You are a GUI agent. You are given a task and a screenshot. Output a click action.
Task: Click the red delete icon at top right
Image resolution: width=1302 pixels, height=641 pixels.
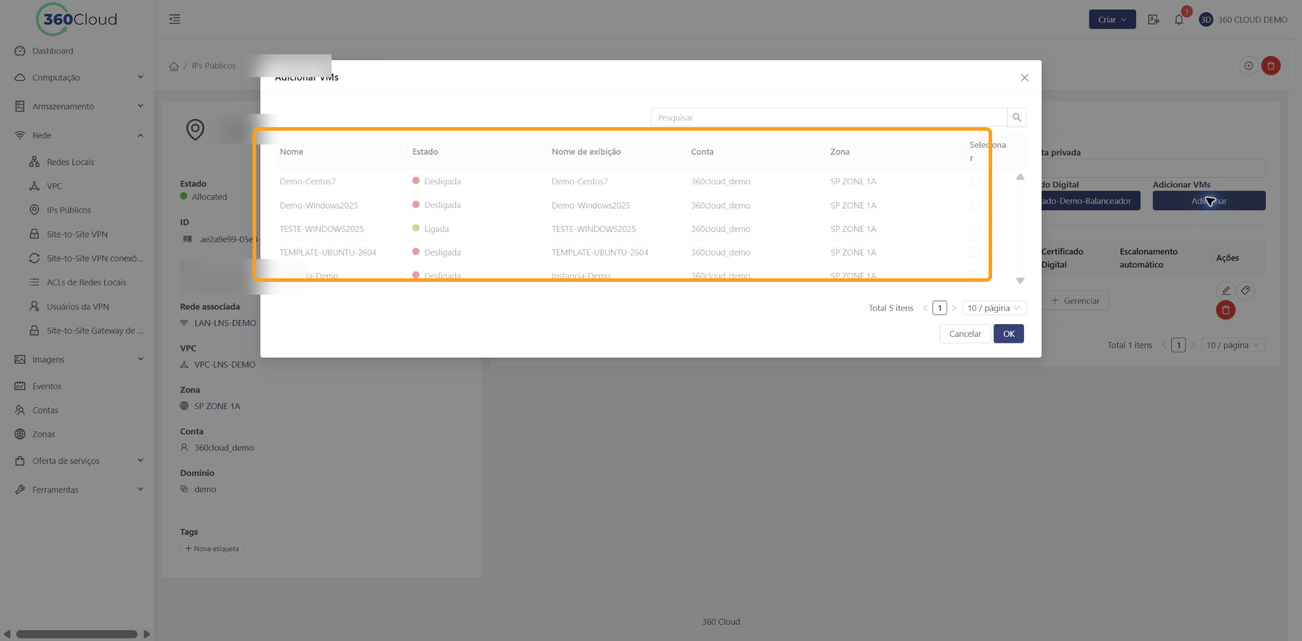point(1271,66)
